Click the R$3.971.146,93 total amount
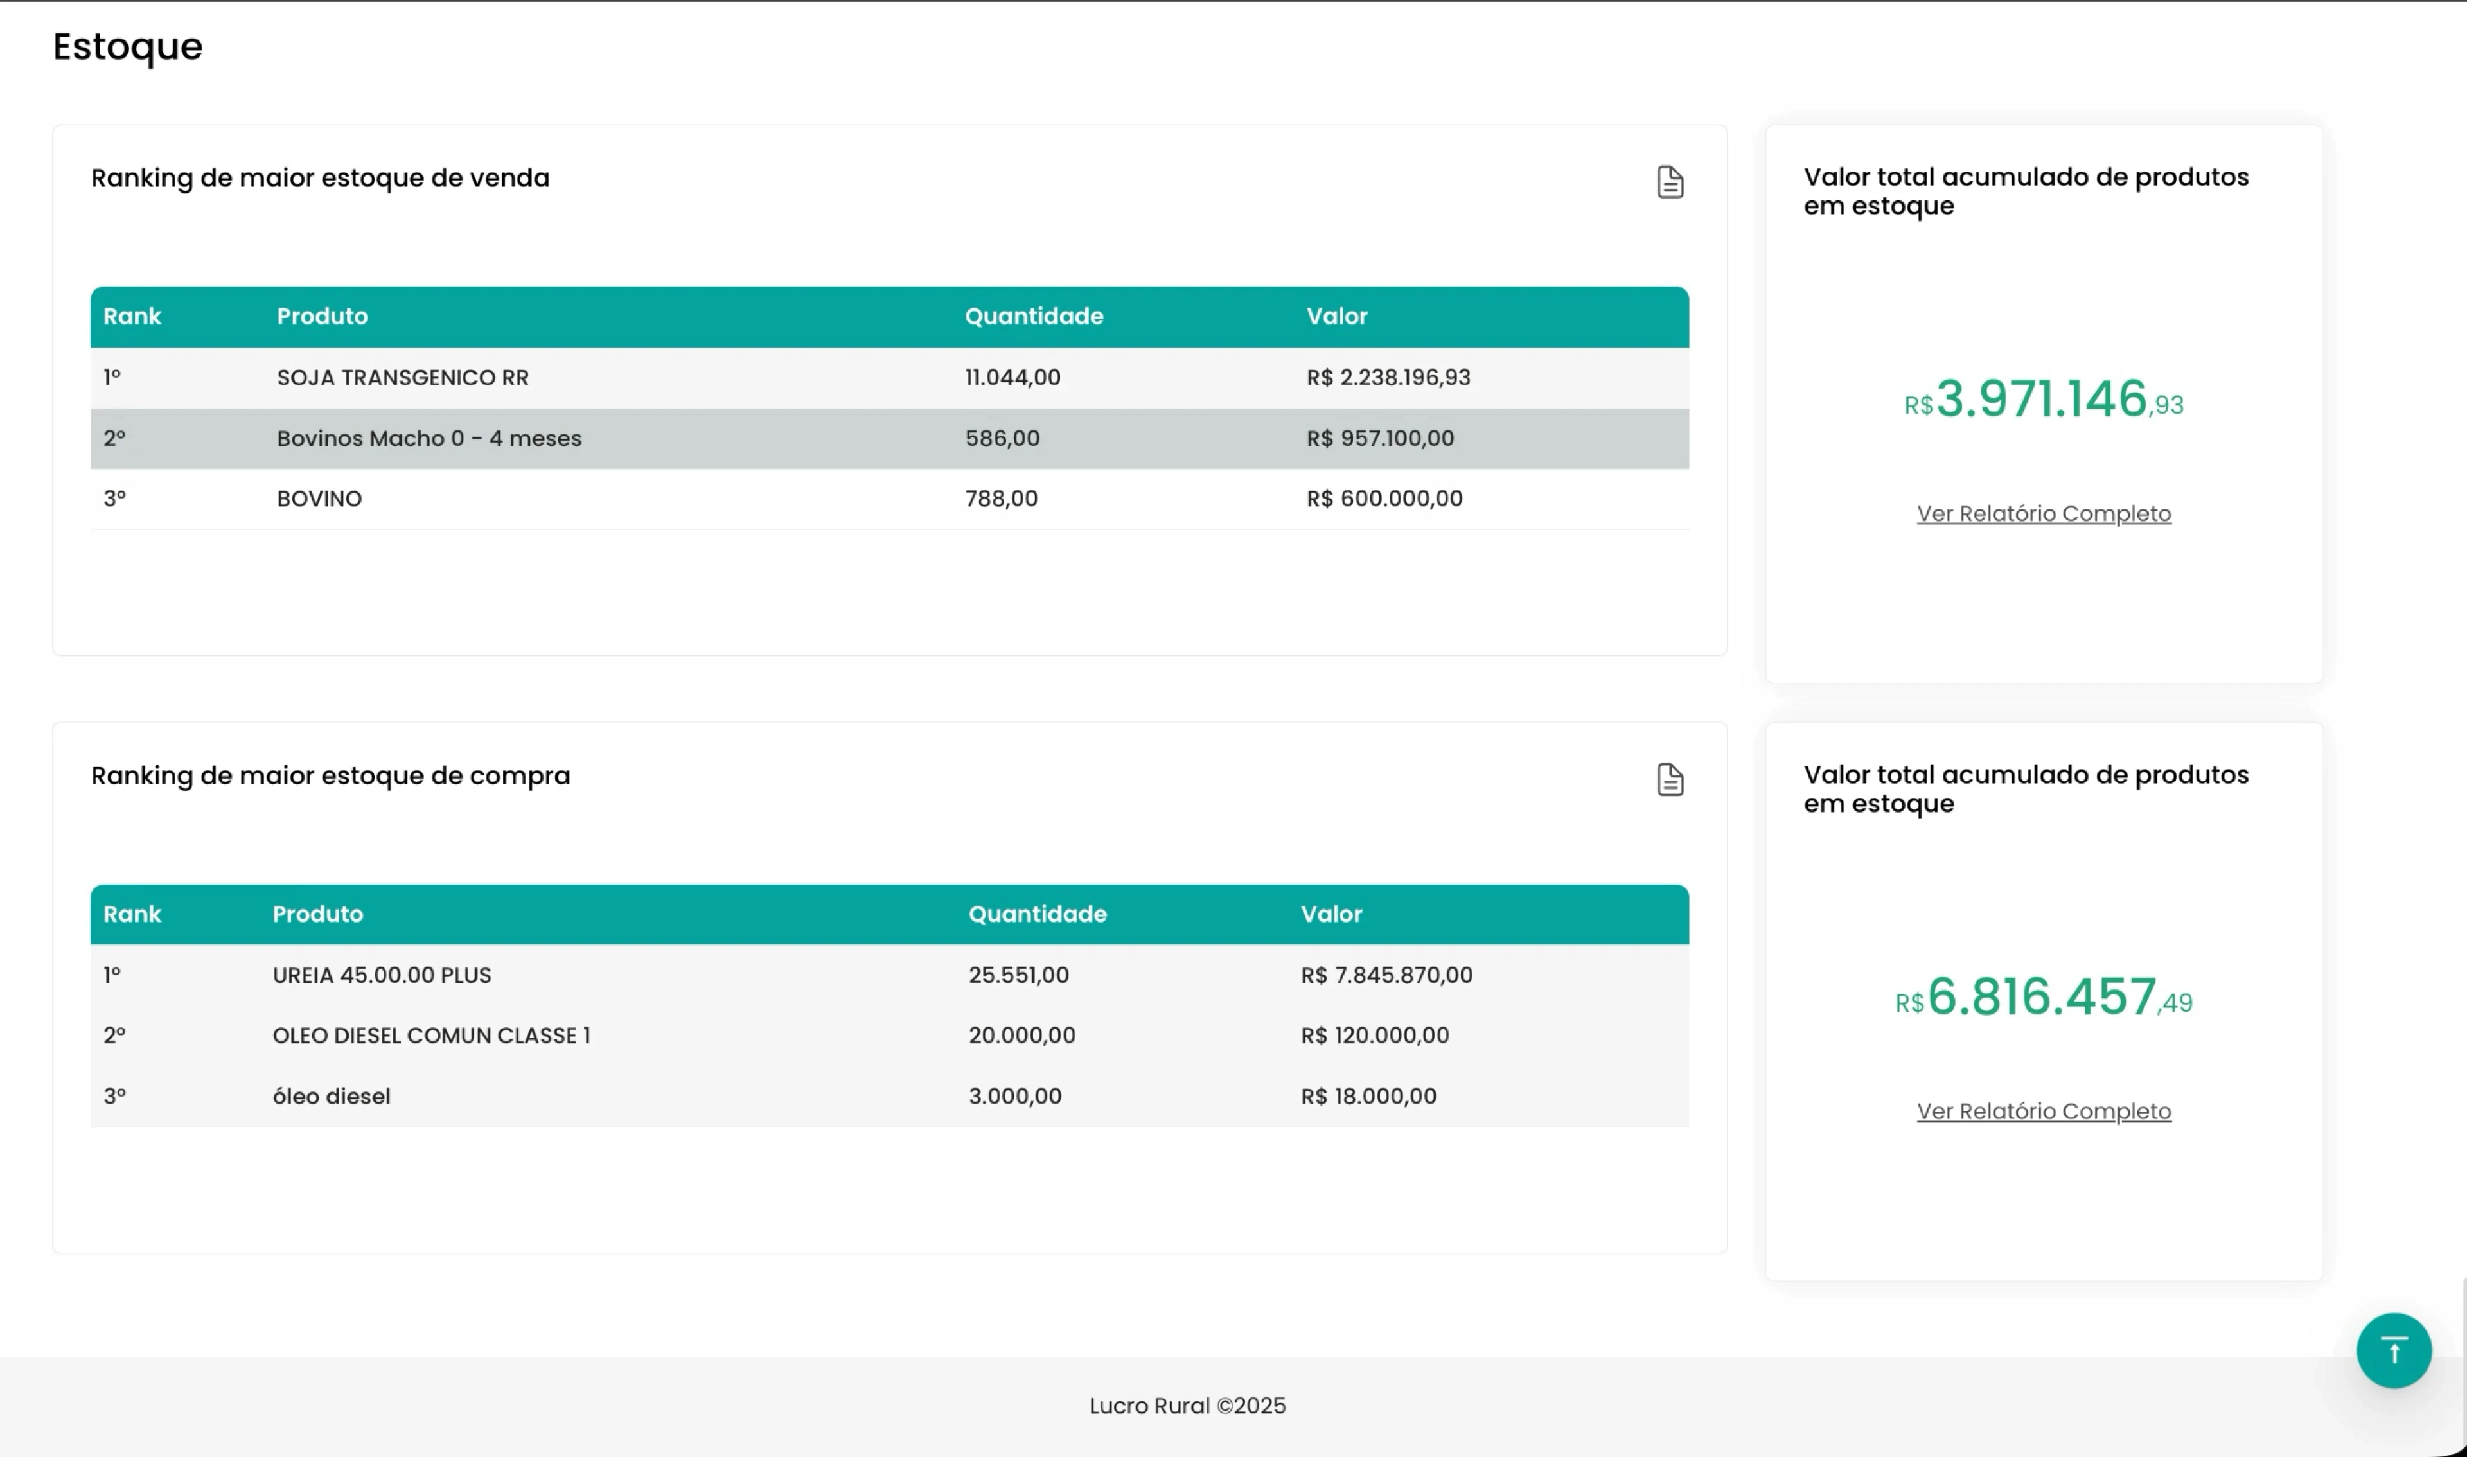Screen dimensions: 2467x1457 (2043, 400)
